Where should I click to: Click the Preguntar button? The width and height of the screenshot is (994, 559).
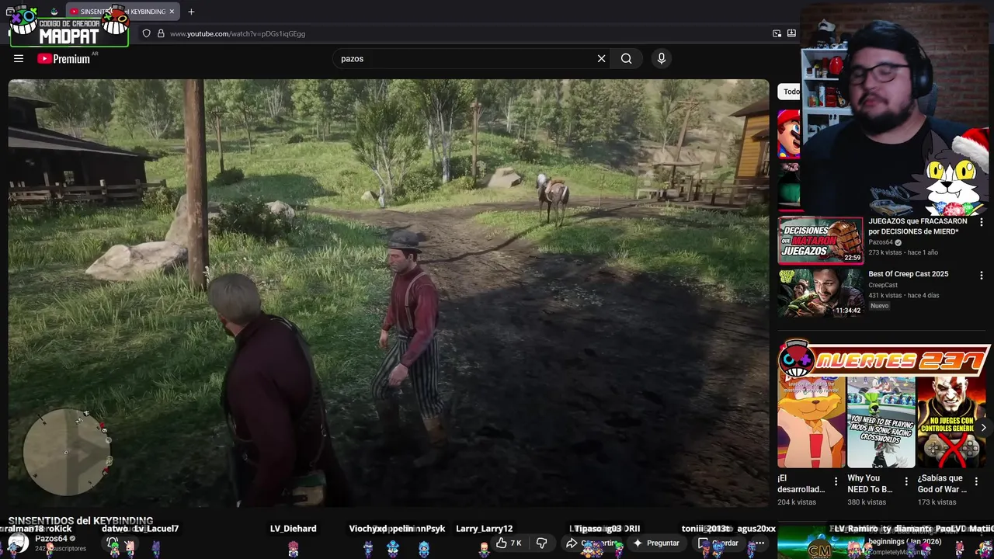click(657, 543)
